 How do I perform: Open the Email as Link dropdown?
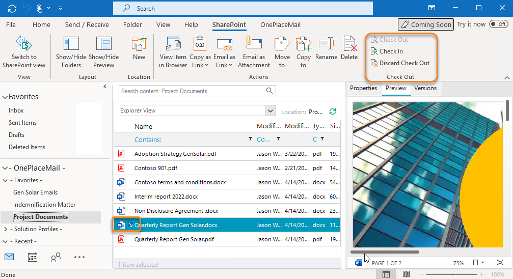[224, 61]
